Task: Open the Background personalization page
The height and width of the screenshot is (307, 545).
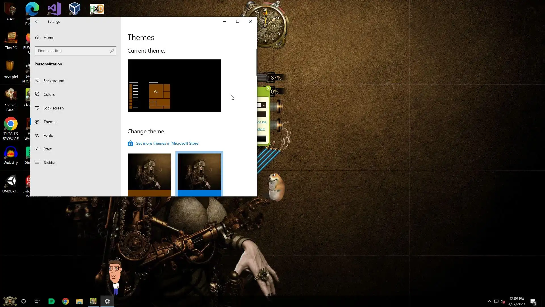Action: [54, 81]
